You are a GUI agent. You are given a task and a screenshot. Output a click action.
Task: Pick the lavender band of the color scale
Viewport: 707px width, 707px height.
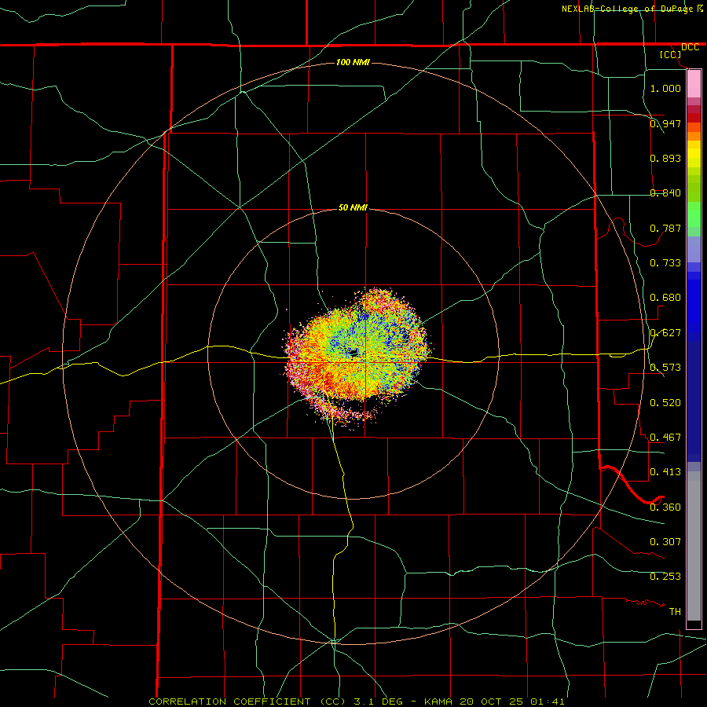pyautogui.click(x=694, y=250)
